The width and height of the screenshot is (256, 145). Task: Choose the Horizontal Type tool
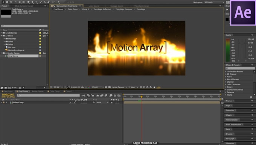point(36,2)
